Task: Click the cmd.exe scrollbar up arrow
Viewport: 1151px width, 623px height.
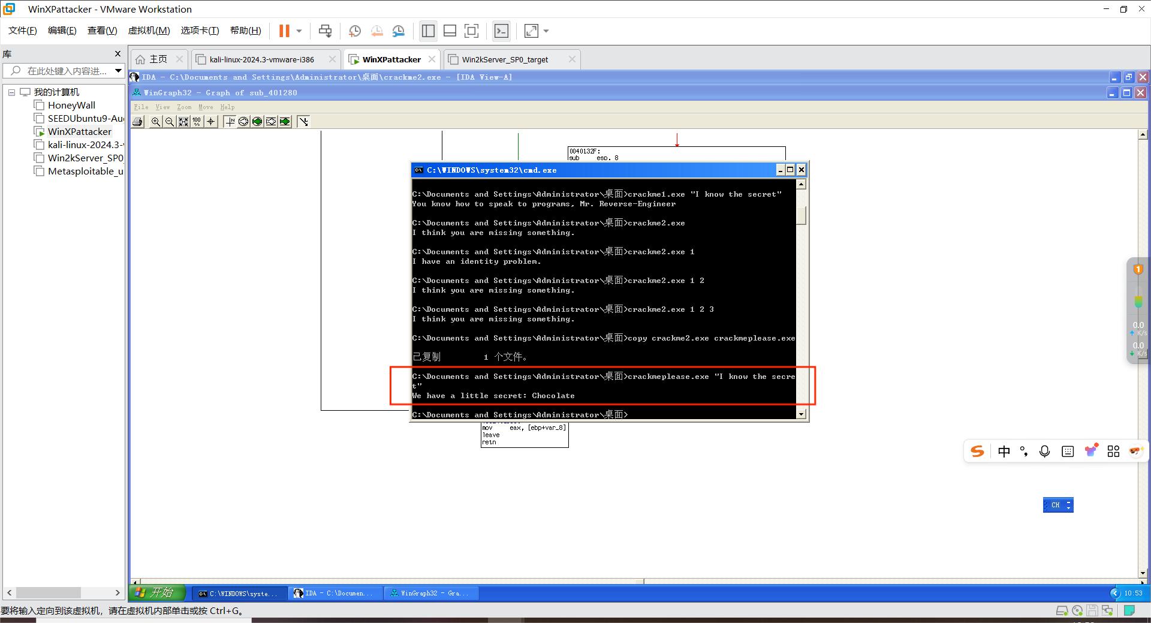Action: (801, 185)
